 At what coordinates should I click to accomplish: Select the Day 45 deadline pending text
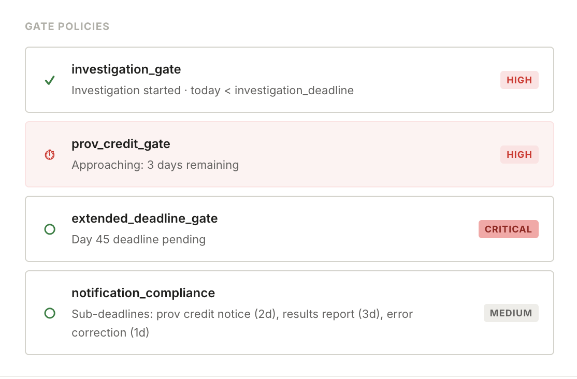coord(139,239)
